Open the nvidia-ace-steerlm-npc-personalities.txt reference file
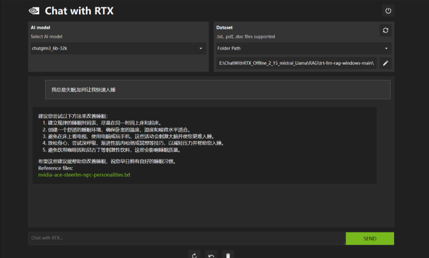 pos(84,175)
